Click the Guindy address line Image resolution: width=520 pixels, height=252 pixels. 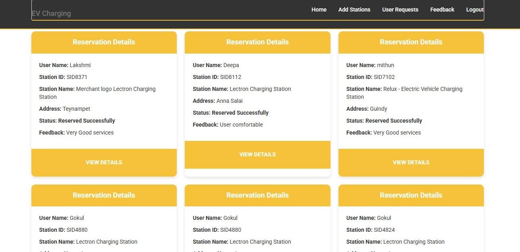[x=378, y=109]
